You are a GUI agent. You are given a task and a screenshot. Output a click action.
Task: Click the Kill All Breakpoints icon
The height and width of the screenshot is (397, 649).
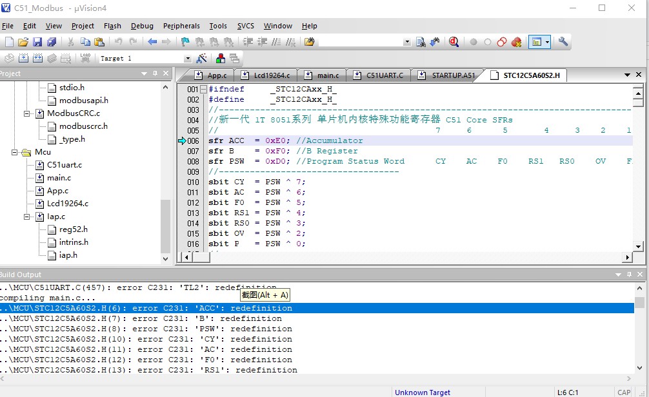516,42
